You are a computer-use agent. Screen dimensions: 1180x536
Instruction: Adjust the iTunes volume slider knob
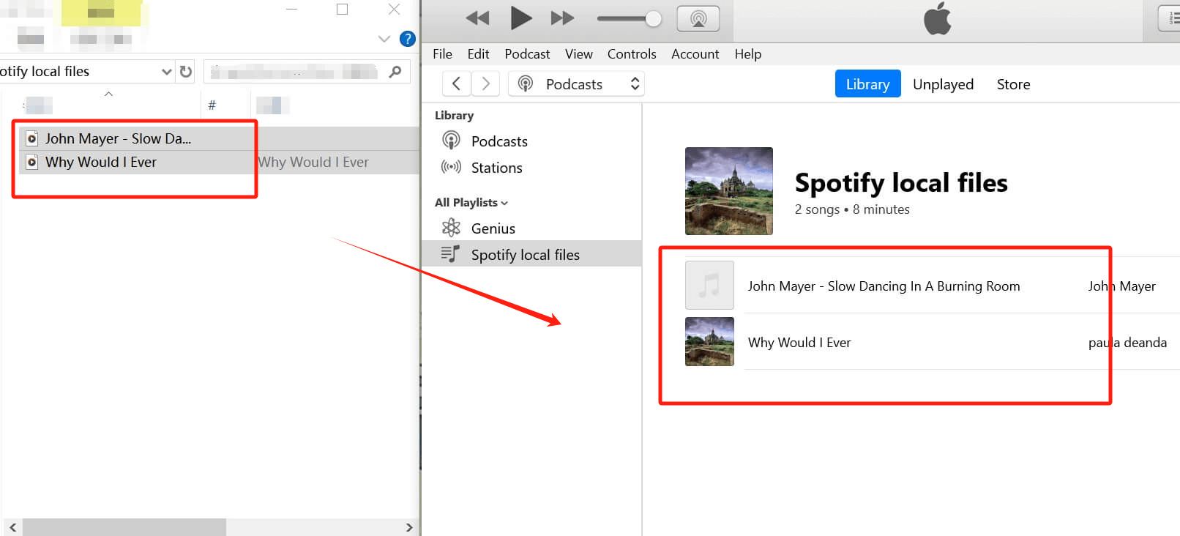(x=653, y=19)
